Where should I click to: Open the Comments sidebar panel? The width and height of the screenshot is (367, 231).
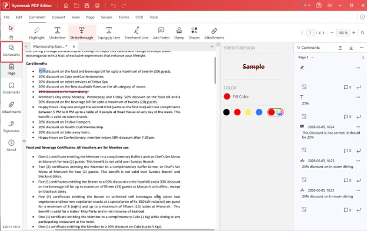pyautogui.click(x=11, y=51)
